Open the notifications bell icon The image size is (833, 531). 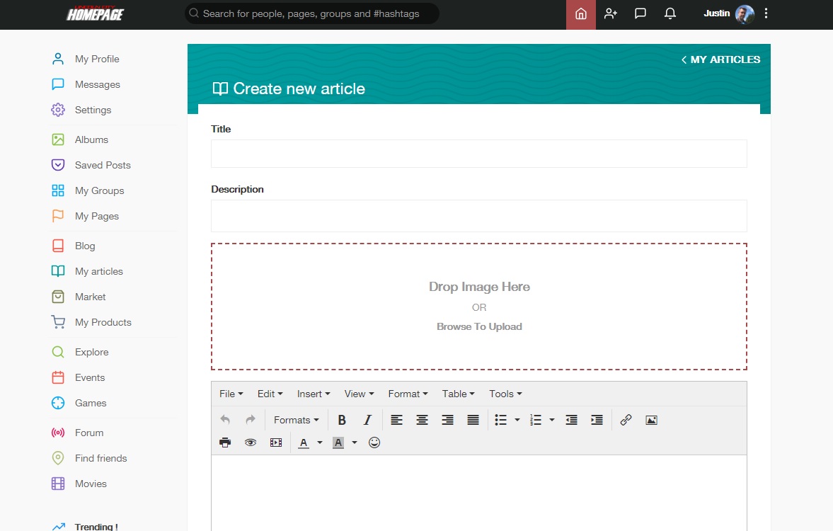point(670,14)
